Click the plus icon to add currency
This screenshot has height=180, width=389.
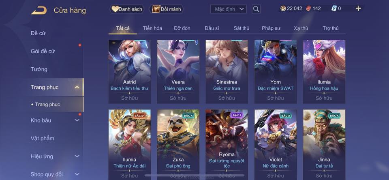click(x=358, y=9)
